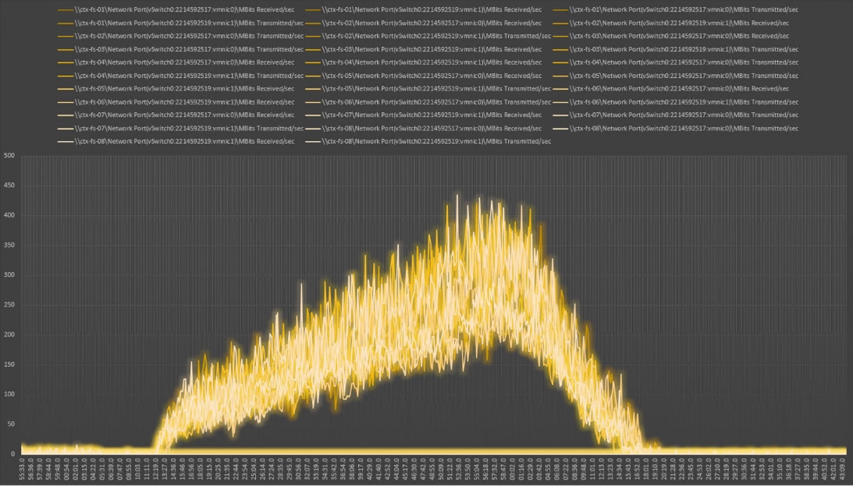Select legend entry ctx-fs-04 vmnic1 MBits Transmitted/sec
Image resolution: width=853 pixels, height=486 pixels.
(180, 76)
